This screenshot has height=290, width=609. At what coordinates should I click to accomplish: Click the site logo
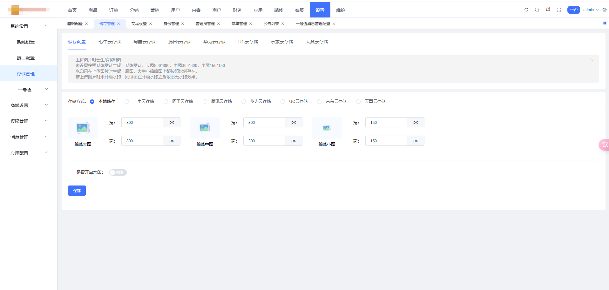pos(29,10)
